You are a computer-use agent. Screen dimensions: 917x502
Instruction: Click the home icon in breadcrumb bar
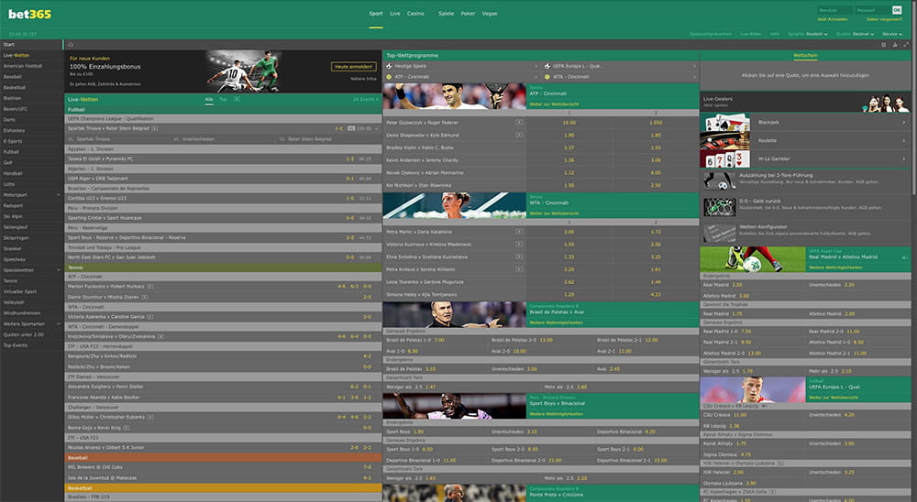coord(71,44)
